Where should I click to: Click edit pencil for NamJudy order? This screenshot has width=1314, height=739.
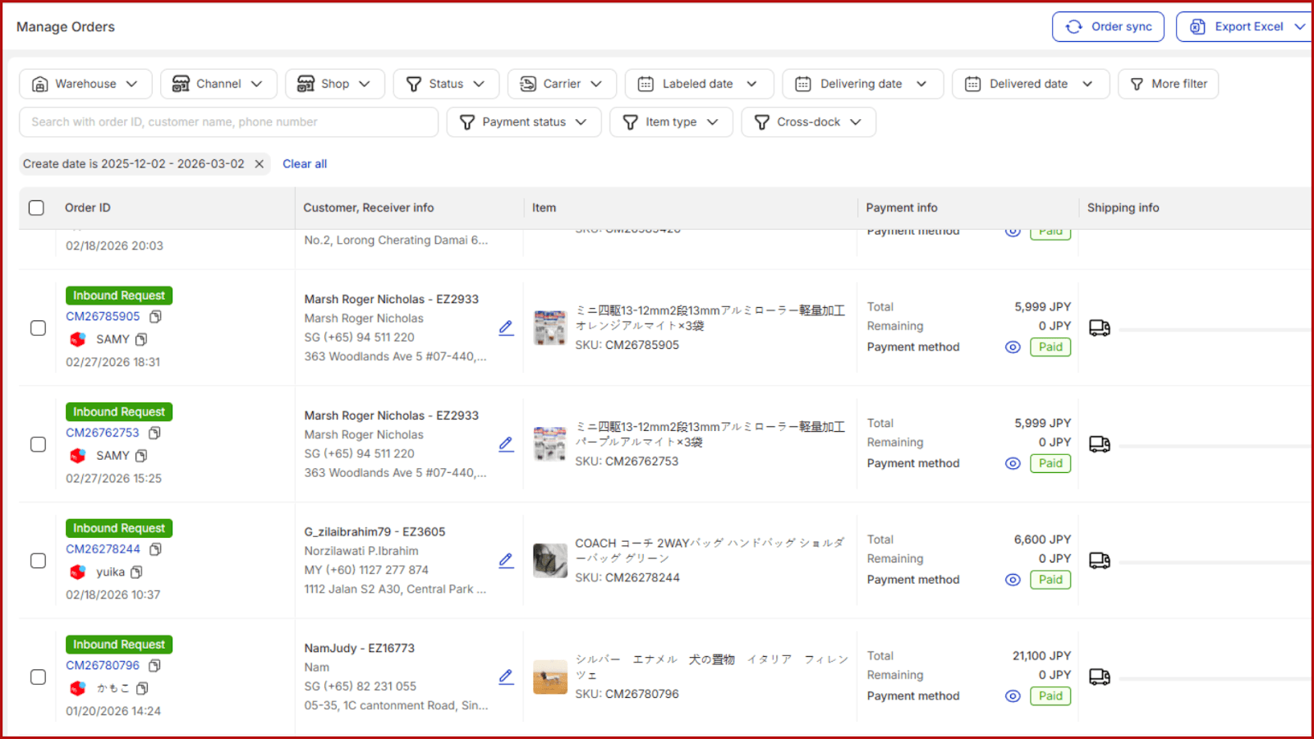coord(506,677)
